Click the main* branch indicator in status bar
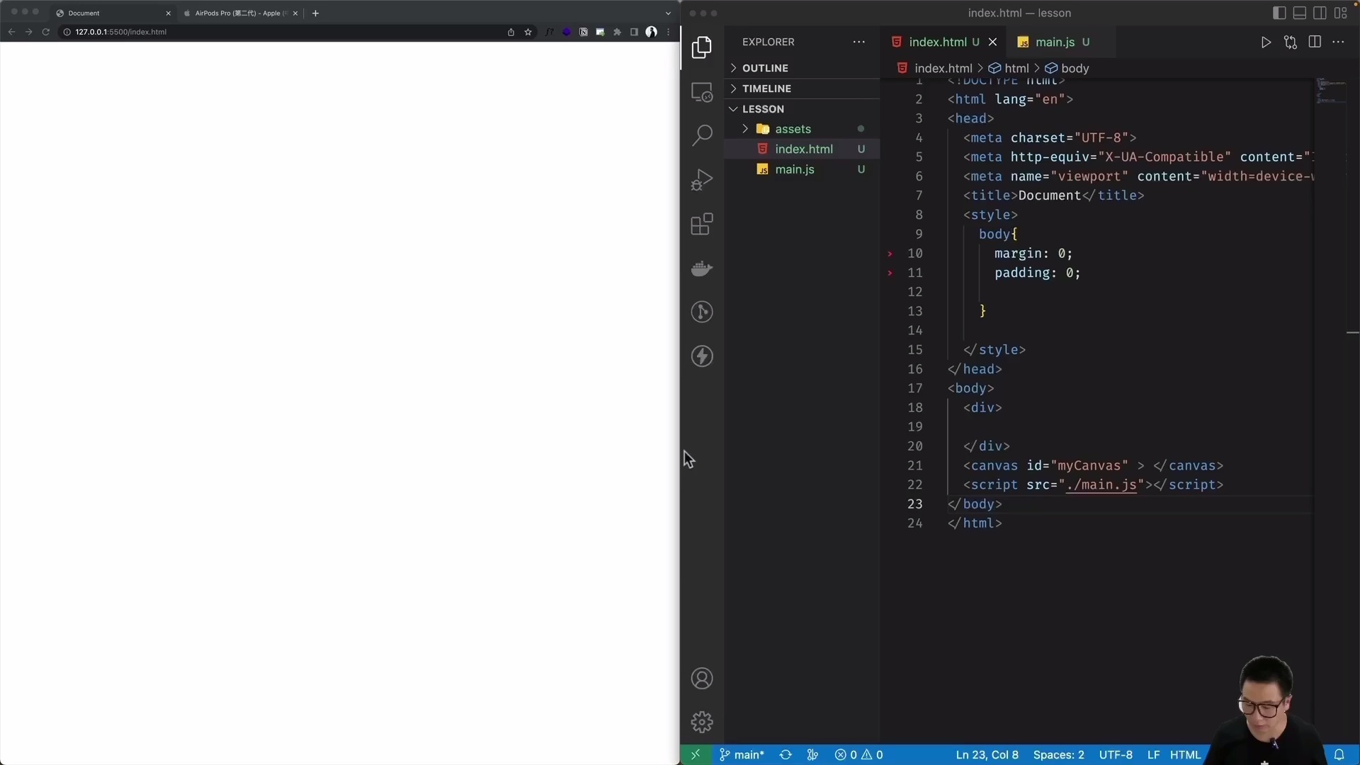The image size is (1360, 765). coord(742,755)
